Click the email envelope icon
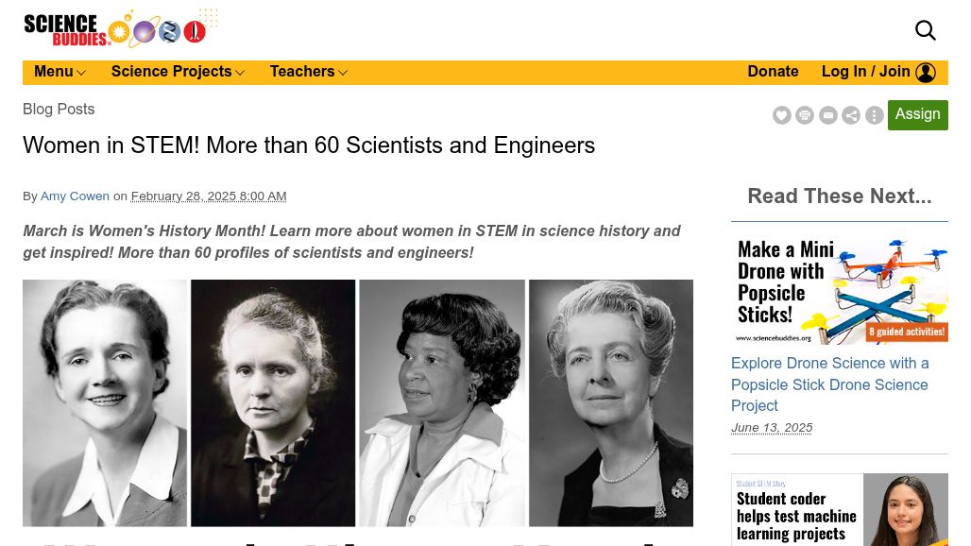 click(x=828, y=115)
